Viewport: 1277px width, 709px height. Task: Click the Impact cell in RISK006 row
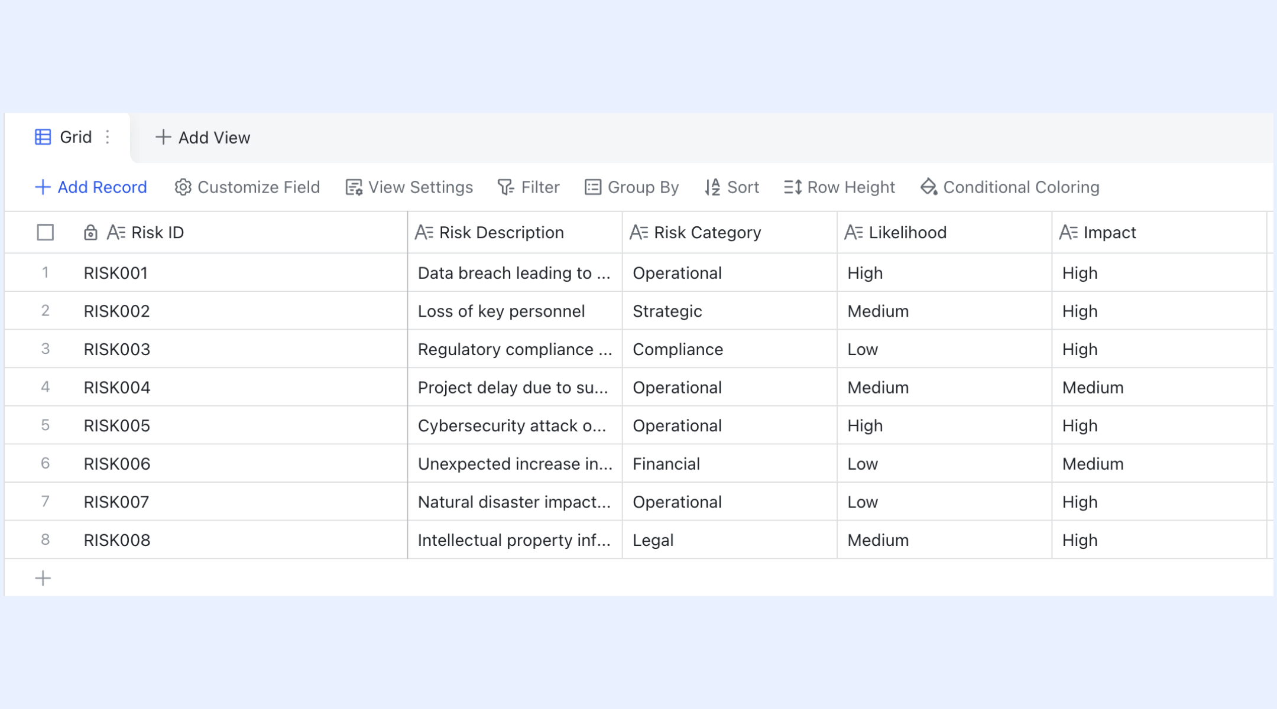[1159, 464]
